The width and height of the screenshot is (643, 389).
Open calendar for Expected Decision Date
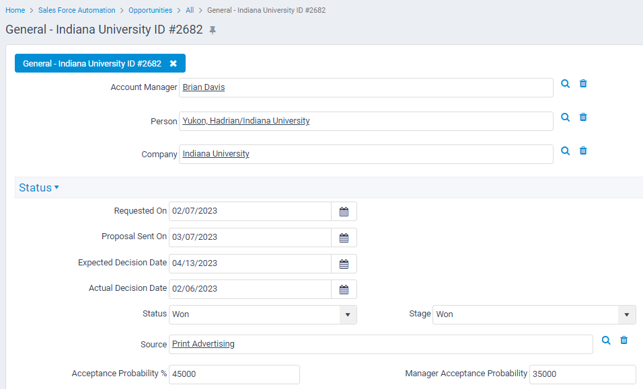pyautogui.click(x=344, y=264)
